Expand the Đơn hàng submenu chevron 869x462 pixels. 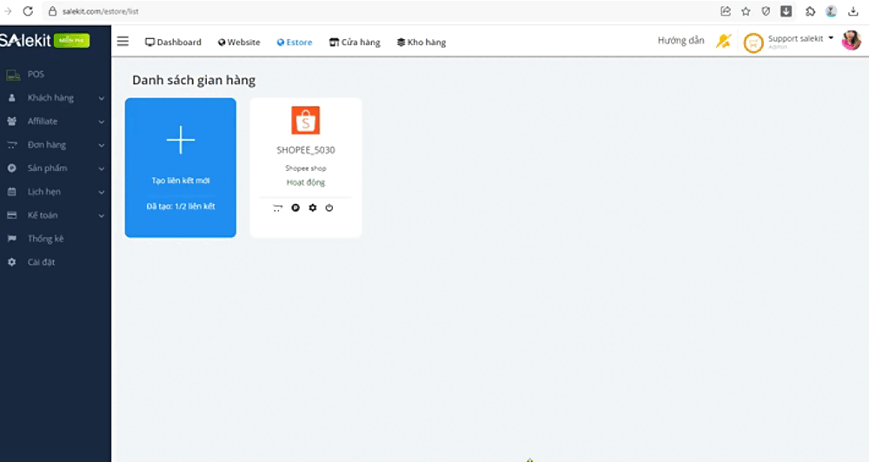pyautogui.click(x=102, y=146)
